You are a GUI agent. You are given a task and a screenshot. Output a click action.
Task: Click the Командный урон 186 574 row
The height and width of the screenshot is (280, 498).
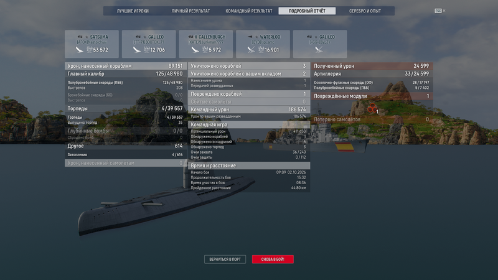249,110
